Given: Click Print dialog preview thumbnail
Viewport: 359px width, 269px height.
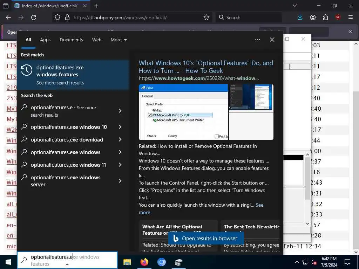Looking at the screenshot, I should pyautogui.click(x=183, y=112).
